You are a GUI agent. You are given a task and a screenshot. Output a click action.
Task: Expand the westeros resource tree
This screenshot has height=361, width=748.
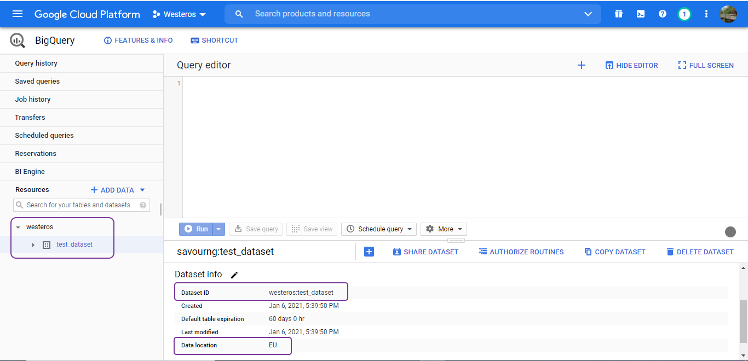[x=19, y=226]
